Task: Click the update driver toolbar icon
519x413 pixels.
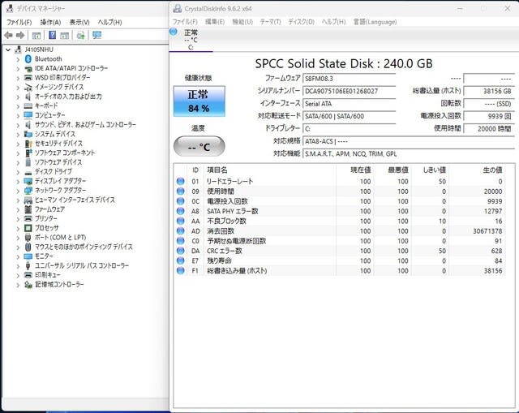Action: click(81, 35)
